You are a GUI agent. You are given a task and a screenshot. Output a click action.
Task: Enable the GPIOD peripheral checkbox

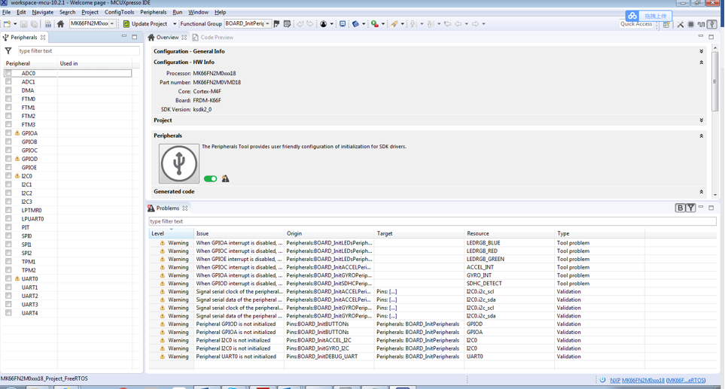[x=8, y=159]
